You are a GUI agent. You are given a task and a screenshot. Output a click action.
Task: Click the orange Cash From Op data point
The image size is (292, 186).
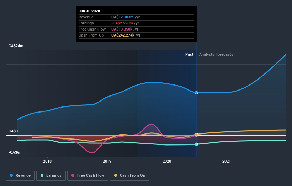tap(196, 134)
